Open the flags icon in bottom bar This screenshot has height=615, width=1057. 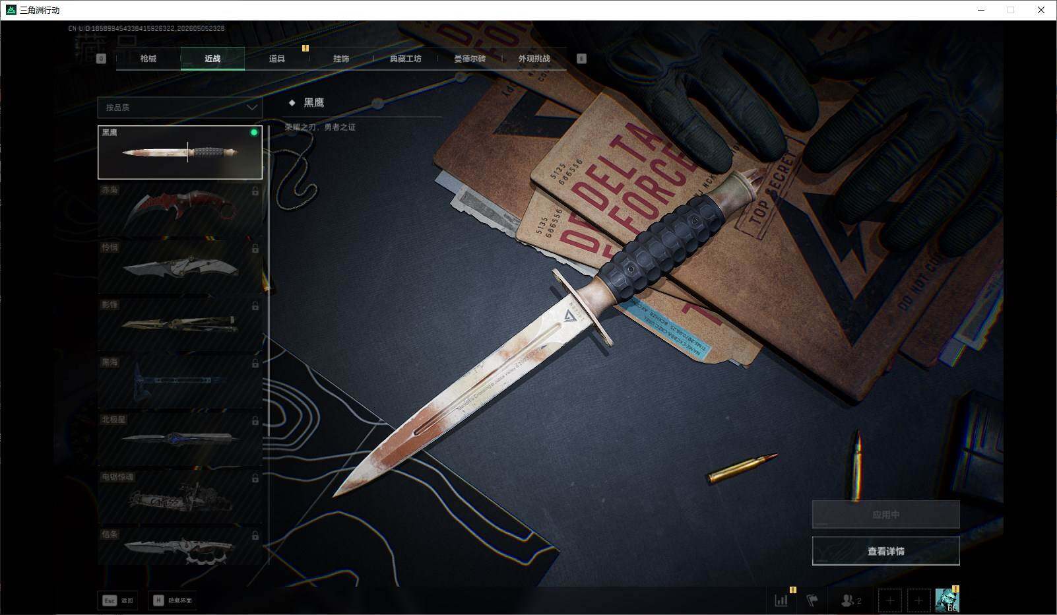coord(812,600)
